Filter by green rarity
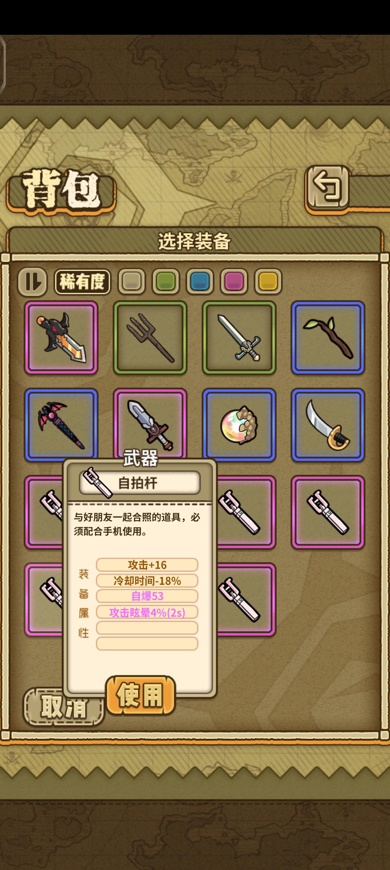The image size is (390, 870). pos(166,281)
